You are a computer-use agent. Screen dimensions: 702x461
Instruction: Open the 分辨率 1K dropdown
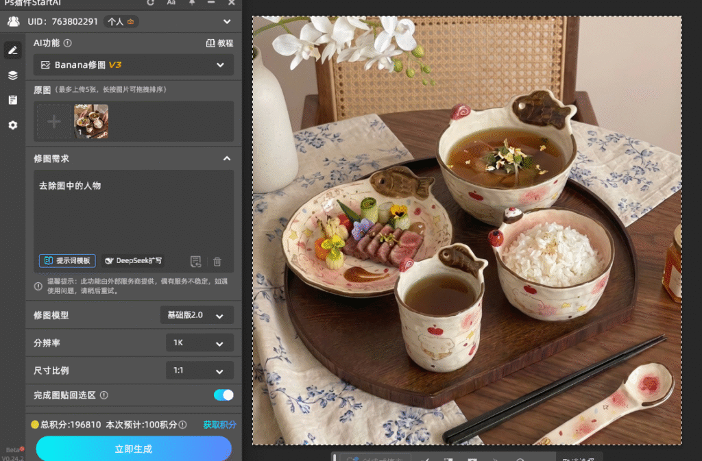199,343
